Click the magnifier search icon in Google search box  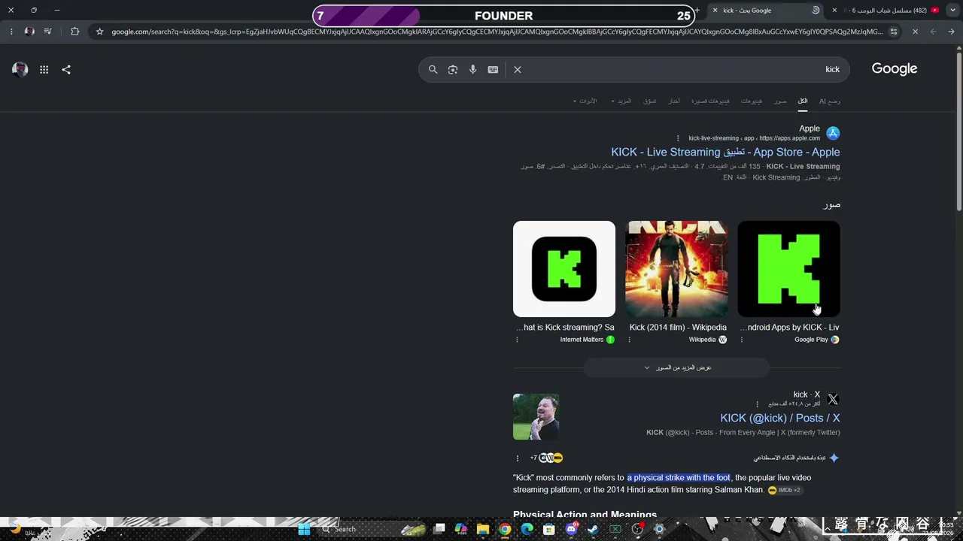click(x=433, y=70)
